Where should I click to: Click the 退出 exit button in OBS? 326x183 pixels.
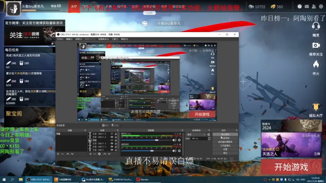point(225,153)
